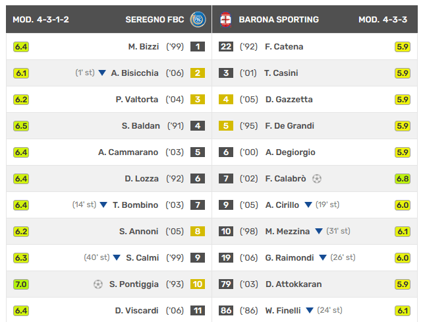
Task: Click the goal ball icon beside F. Calabrò
Action: [x=317, y=179]
